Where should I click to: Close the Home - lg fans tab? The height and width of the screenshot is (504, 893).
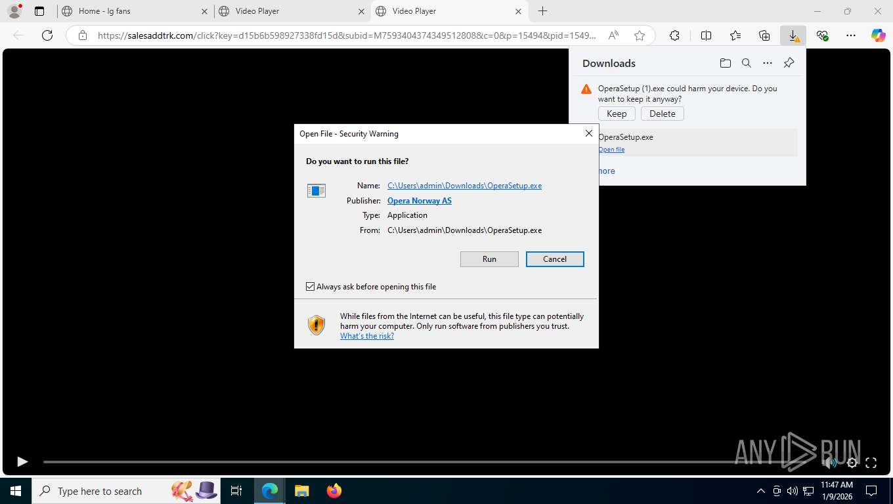pos(204,11)
